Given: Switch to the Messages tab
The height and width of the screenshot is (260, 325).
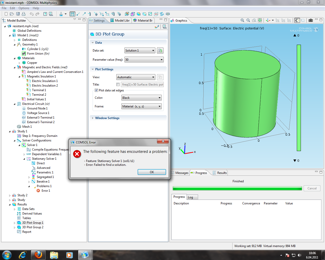Looking at the screenshot, I should tap(180, 173).
